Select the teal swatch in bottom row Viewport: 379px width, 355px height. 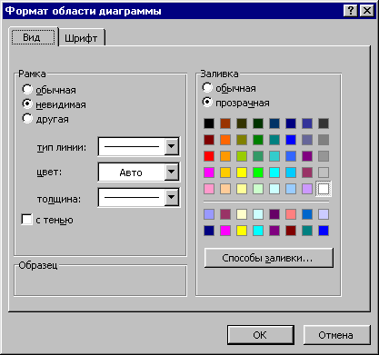click(307, 231)
